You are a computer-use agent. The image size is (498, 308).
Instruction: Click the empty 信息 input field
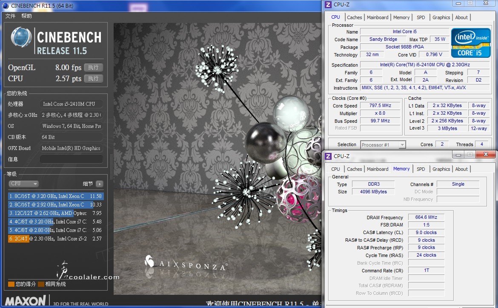pos(72,159)
